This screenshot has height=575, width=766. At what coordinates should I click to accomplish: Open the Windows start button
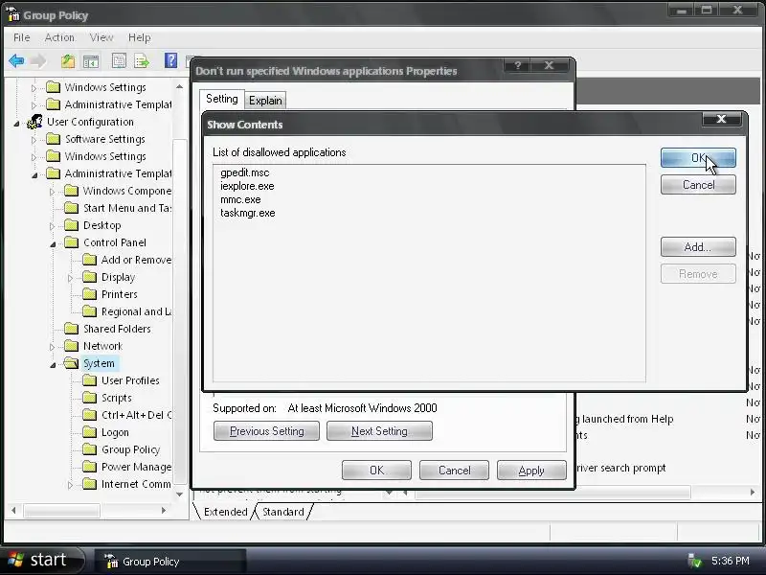point(40,561)
